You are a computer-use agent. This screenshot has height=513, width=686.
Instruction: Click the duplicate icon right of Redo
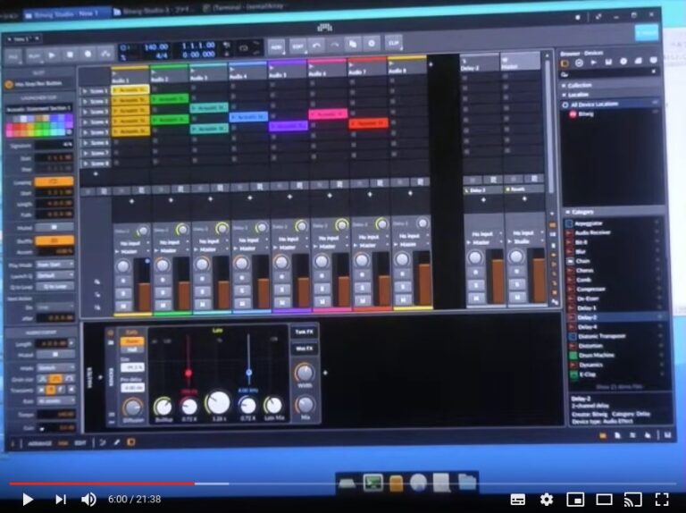click(353, 44)
